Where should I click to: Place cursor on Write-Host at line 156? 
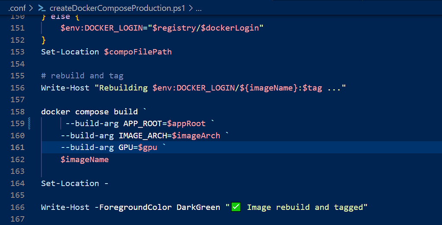[65, 88]
